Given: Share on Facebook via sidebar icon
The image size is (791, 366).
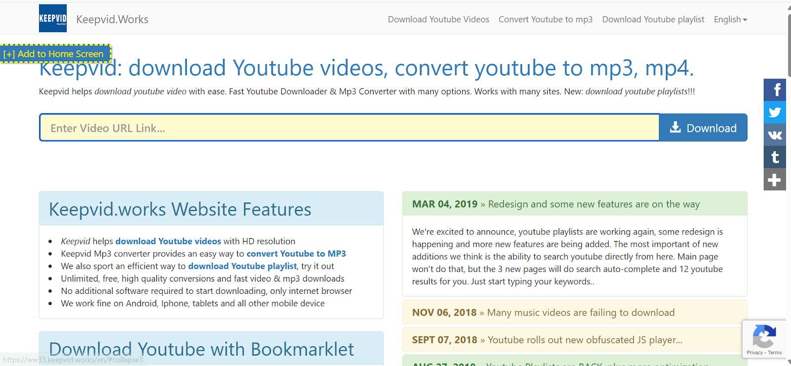Looking at the screenshot, I should coord(775,90).
